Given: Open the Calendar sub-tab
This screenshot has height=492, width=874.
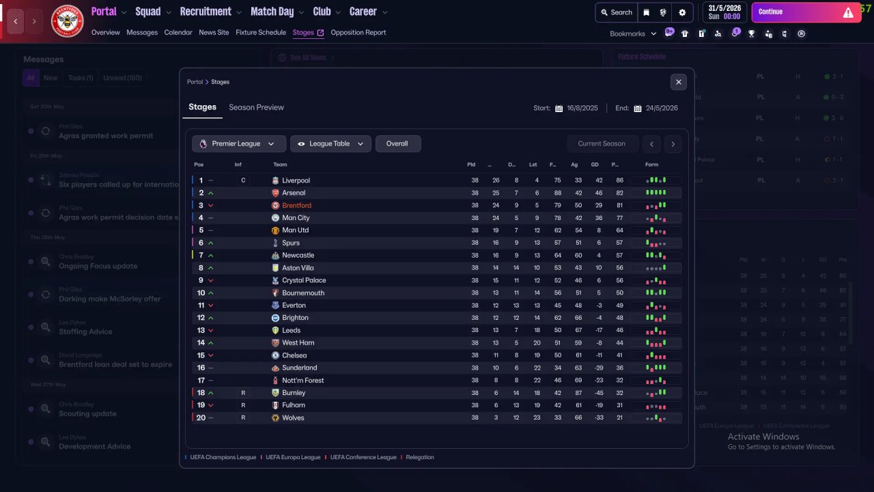Looking at the screenshot, I should (178, 33).
